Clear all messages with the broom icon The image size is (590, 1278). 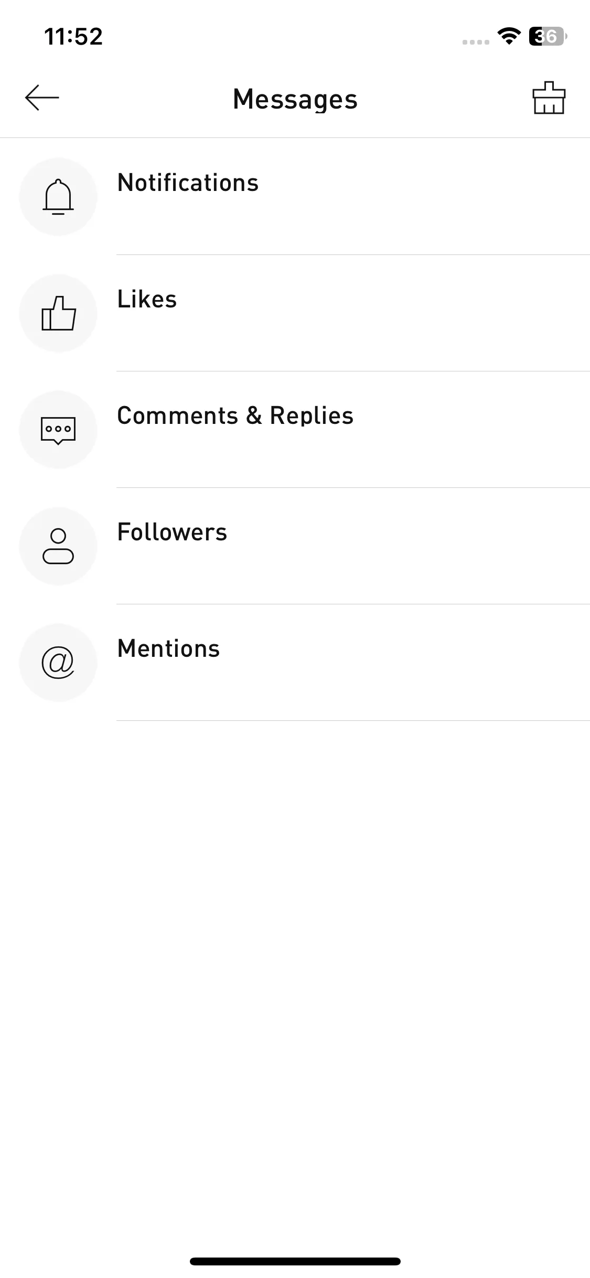549,98
